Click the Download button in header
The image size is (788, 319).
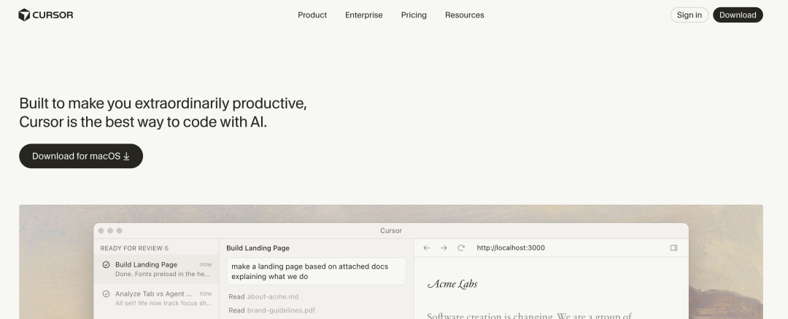point(738,15)
